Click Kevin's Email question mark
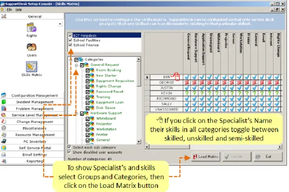The width and height of the screenshot is (289, 192). [262, 93]
